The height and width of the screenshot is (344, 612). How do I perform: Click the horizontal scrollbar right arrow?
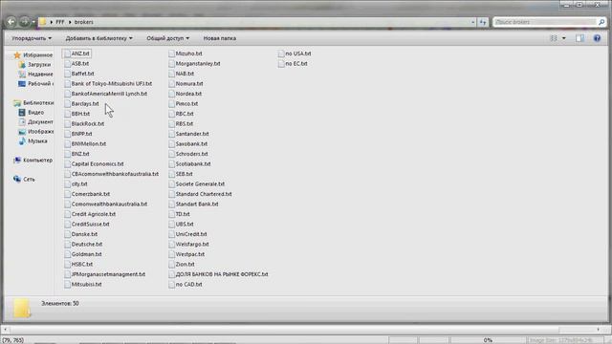coord(598,330)
